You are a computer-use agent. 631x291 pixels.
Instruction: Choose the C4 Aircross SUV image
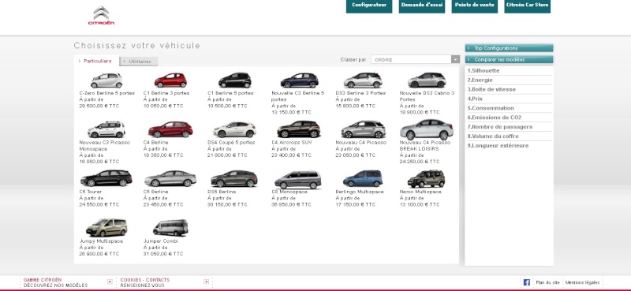[299, 129]
